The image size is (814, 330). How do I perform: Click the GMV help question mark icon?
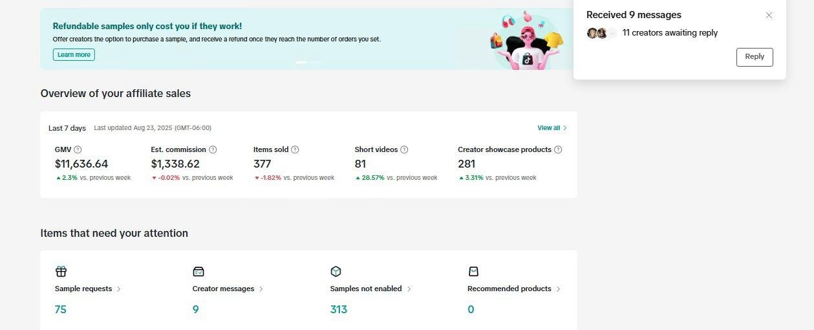[78, 149]
